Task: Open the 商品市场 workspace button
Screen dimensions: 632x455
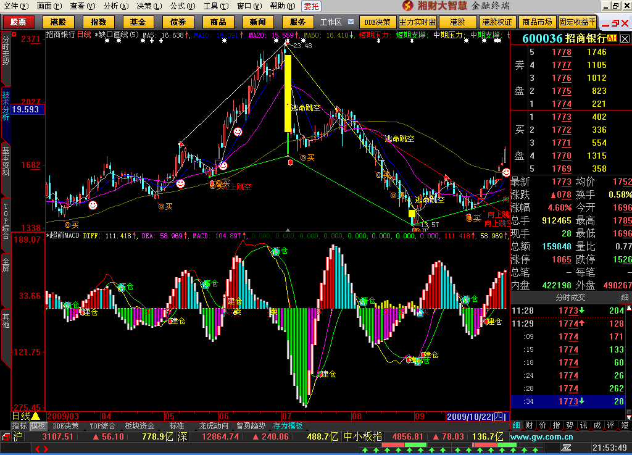Action: click(x=538, y=22)
